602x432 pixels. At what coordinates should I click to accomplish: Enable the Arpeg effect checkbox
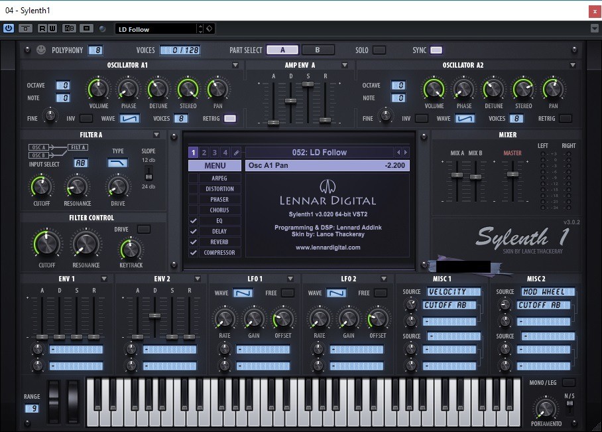[x=193, y=178]
